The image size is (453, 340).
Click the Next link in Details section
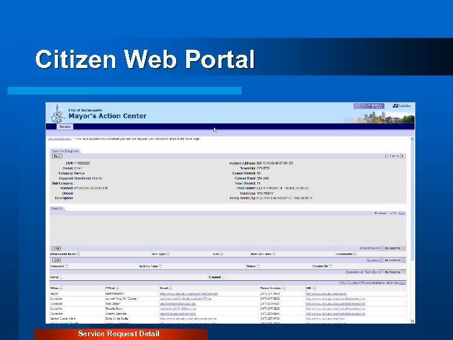click(401, 213)
